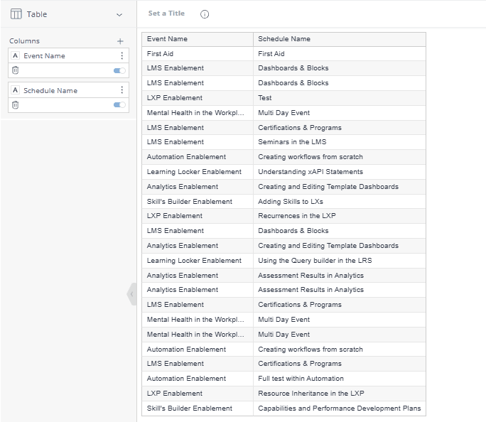Click the text type icon for Schedule Name
The image size is (486, 422).
pos(16,90)
